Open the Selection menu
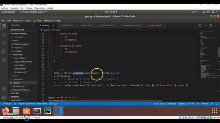This screenshot has height=123, width=220. 18,20
